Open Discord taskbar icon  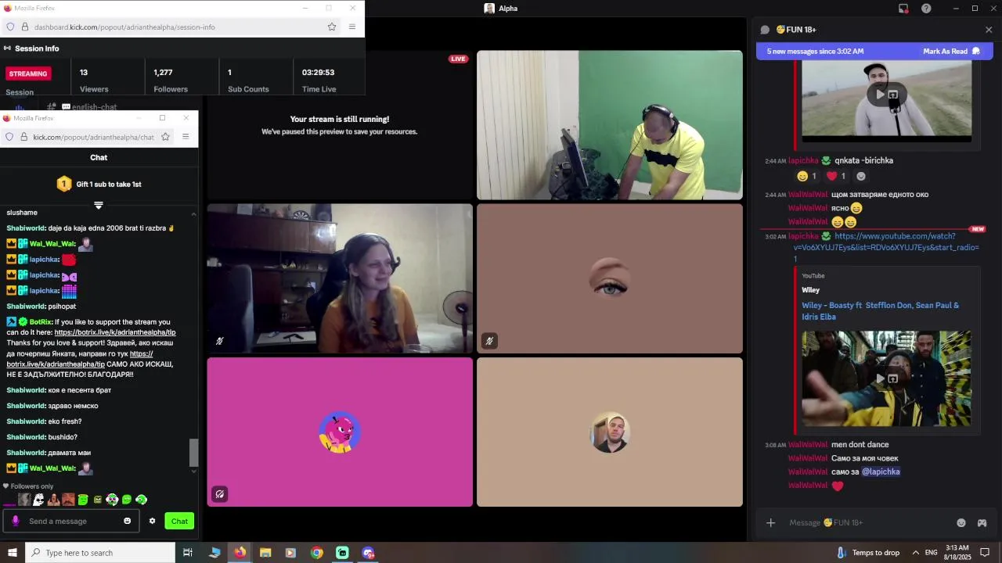click(368, 553)
